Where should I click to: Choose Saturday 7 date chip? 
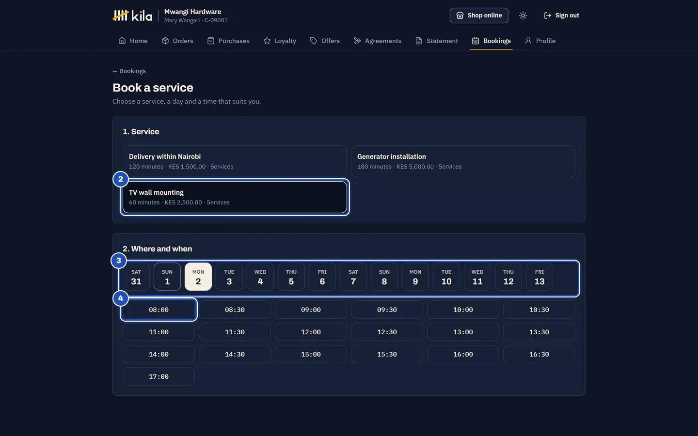[353, 277]
